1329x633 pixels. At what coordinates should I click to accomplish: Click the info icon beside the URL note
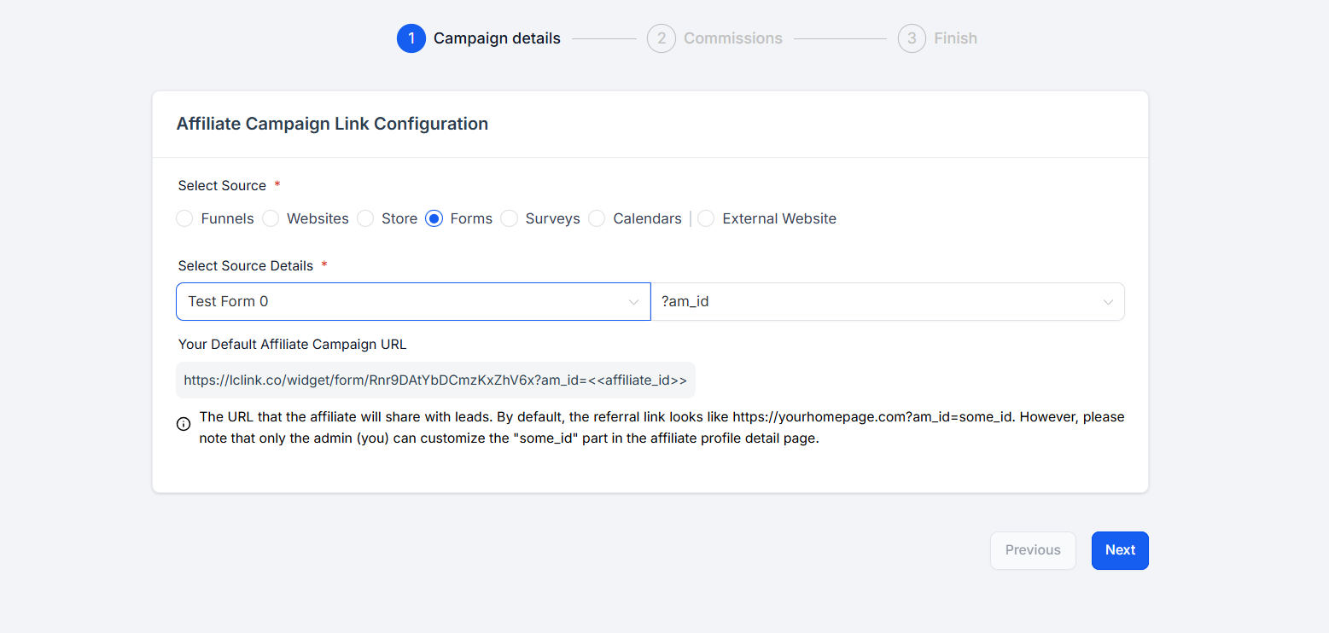pyautogui.click(x=184, y=424)
